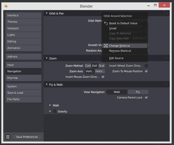Choose Remove Shortcut menu entry
This screenshot has height=145, width=174.
tap(125, 51)
